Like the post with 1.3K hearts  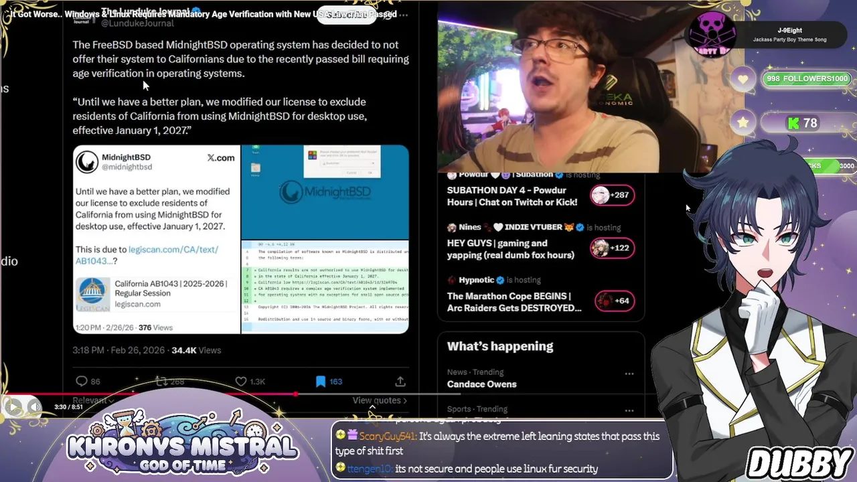241,381
